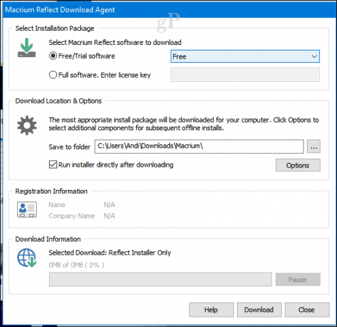The image size is (337, 327).
Task: Select the Free/Trial software radio button
Action: pyautogui.click(x=53, y=56)
